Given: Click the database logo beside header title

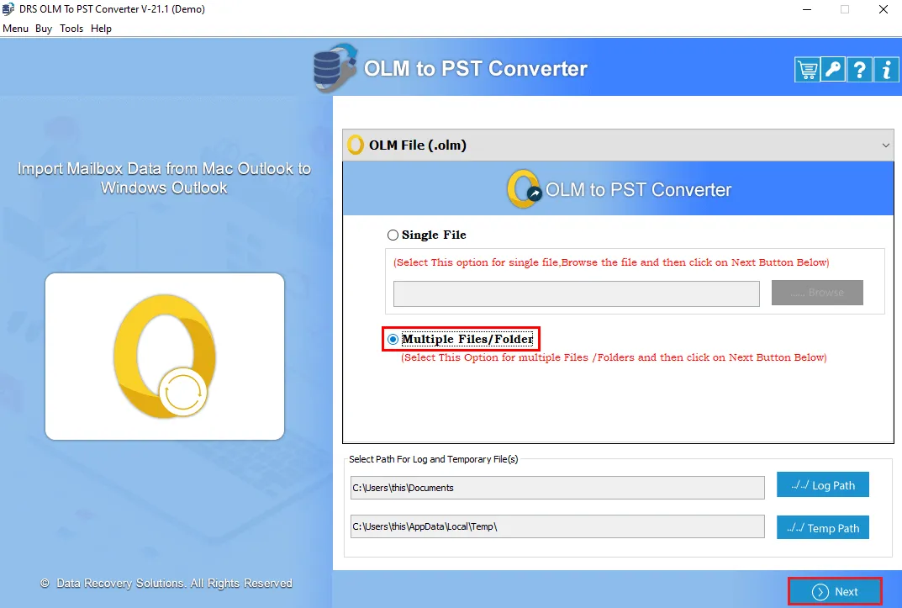Looking at the screenshot, I should 335,68.
